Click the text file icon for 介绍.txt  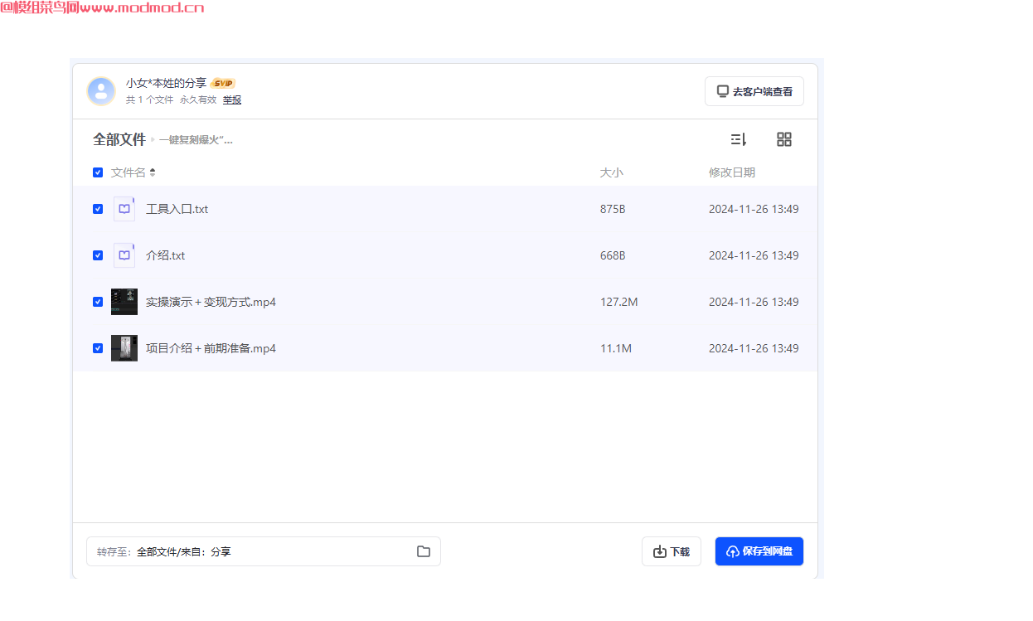click(x=124, y=255)
